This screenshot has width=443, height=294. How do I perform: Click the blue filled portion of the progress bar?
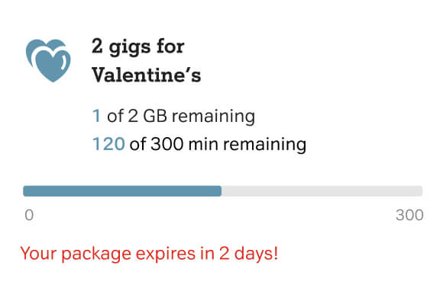122,191
